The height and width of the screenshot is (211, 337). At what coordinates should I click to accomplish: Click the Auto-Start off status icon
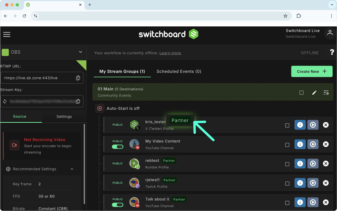coord(100,108)
